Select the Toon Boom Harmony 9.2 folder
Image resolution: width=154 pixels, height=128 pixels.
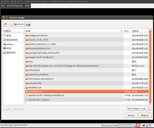tap(87, 79)
